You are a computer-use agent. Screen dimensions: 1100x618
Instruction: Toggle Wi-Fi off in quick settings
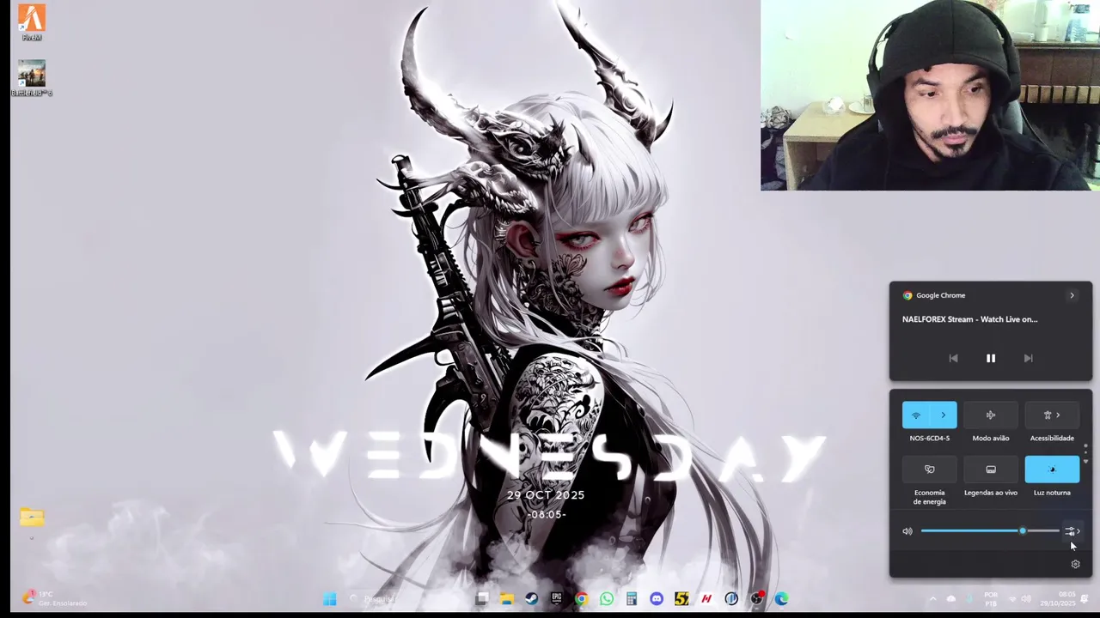(x=916, y=415)
